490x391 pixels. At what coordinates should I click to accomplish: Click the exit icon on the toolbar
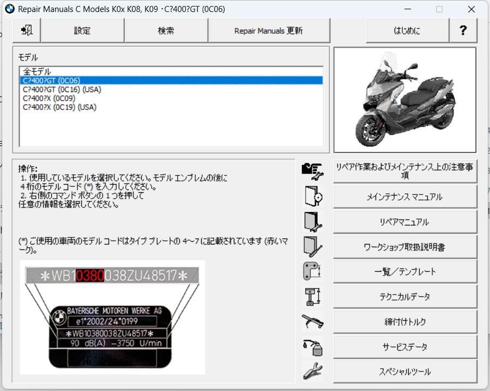pyautogui.click(x=25, y=30)
